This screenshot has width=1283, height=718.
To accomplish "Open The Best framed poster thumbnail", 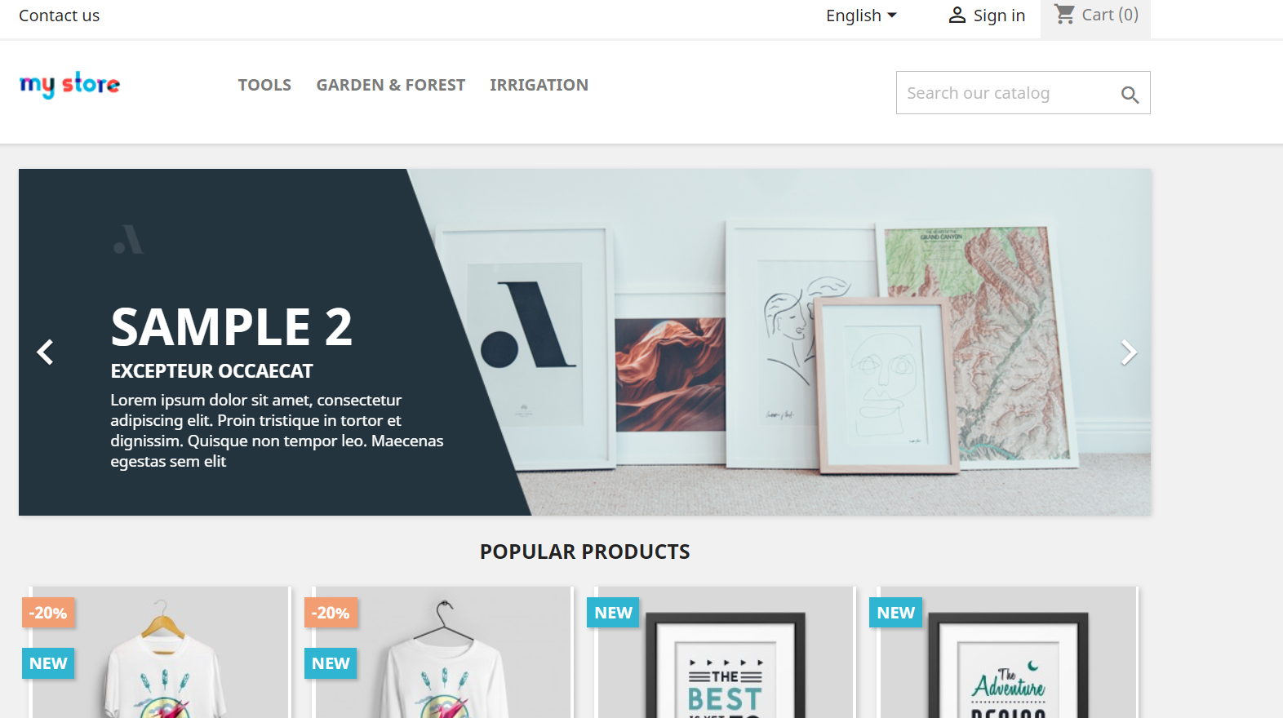I will click(726, 653).
